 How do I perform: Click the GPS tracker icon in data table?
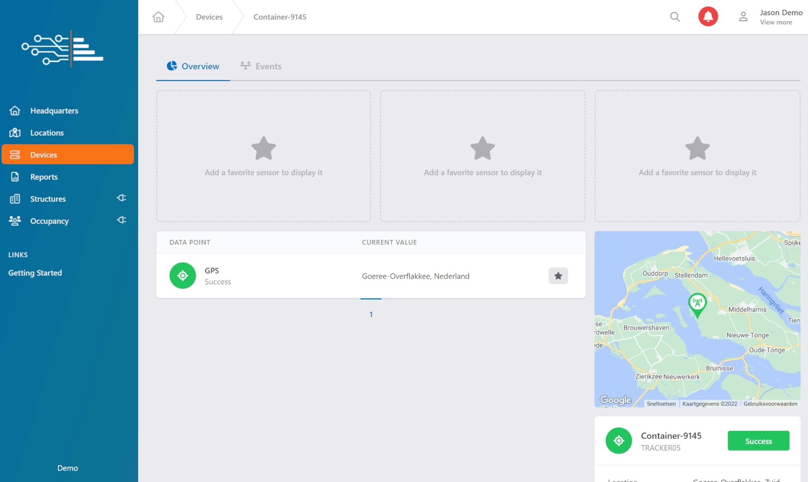click(x=183, y=275)
